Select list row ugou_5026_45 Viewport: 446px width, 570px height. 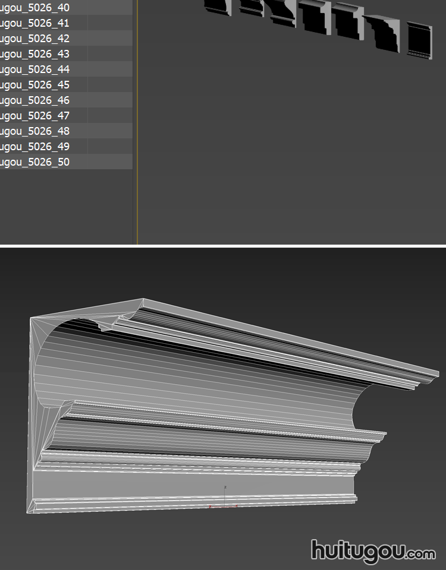pos(66,84)
